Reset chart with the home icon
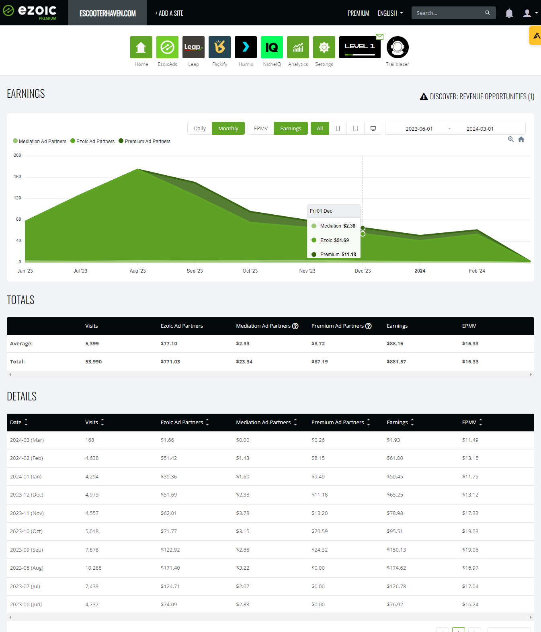This screenshot has width=541, height=632. [x=521, y=139]
